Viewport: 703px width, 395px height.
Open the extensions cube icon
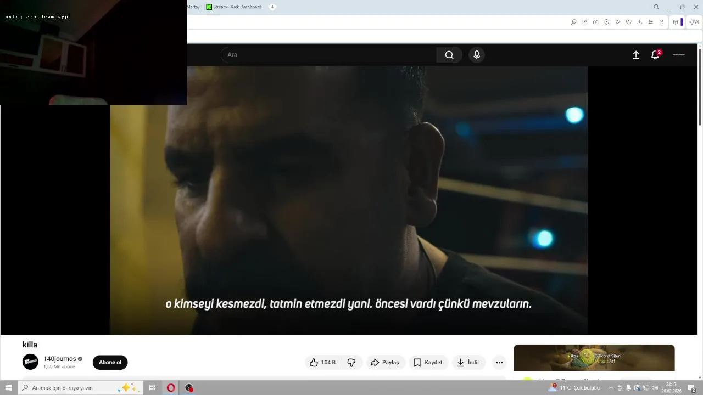click(x=676, y=22)
